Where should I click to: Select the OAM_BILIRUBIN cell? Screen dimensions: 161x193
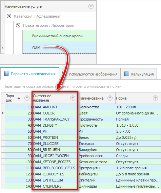coord(55,150)
